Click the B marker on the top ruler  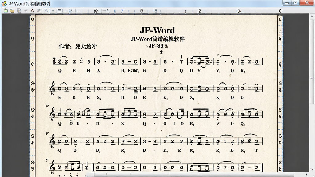click(142, 11)
